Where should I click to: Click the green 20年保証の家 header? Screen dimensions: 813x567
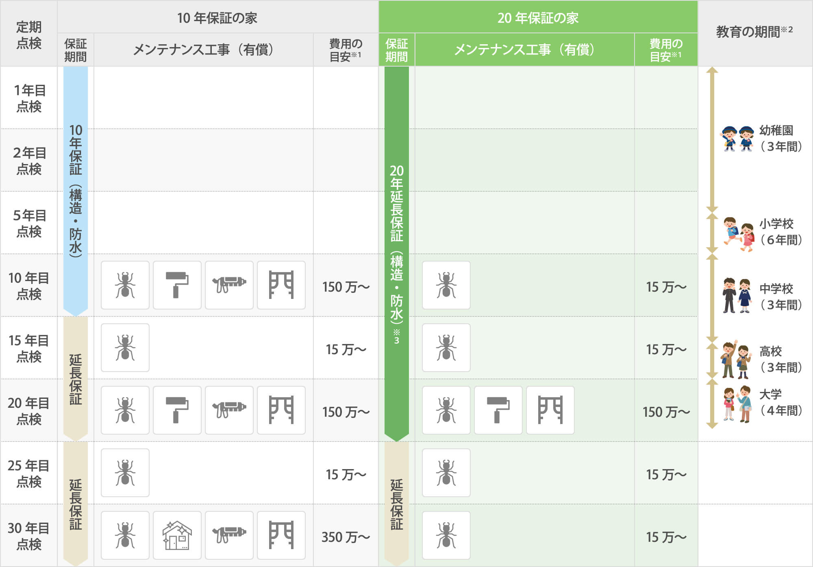pyautogui.click(x=538, y=17)
